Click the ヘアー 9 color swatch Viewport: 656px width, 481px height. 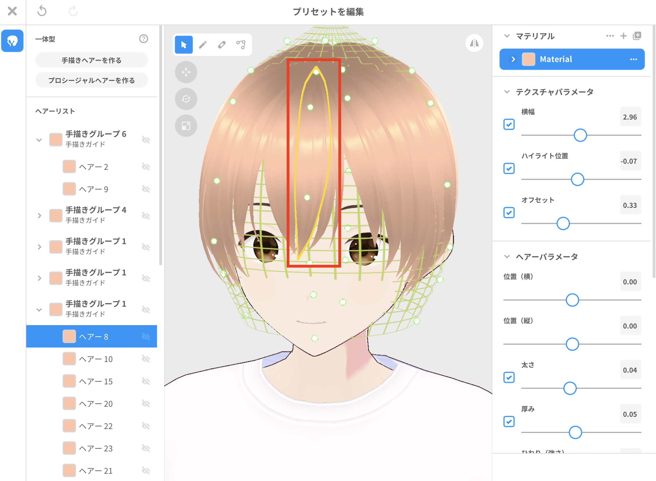click(69, 189)
